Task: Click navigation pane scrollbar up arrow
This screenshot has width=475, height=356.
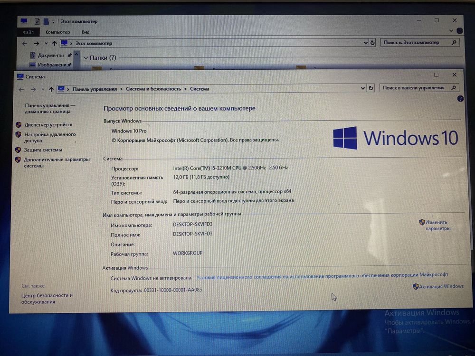Action: (76, 55)
